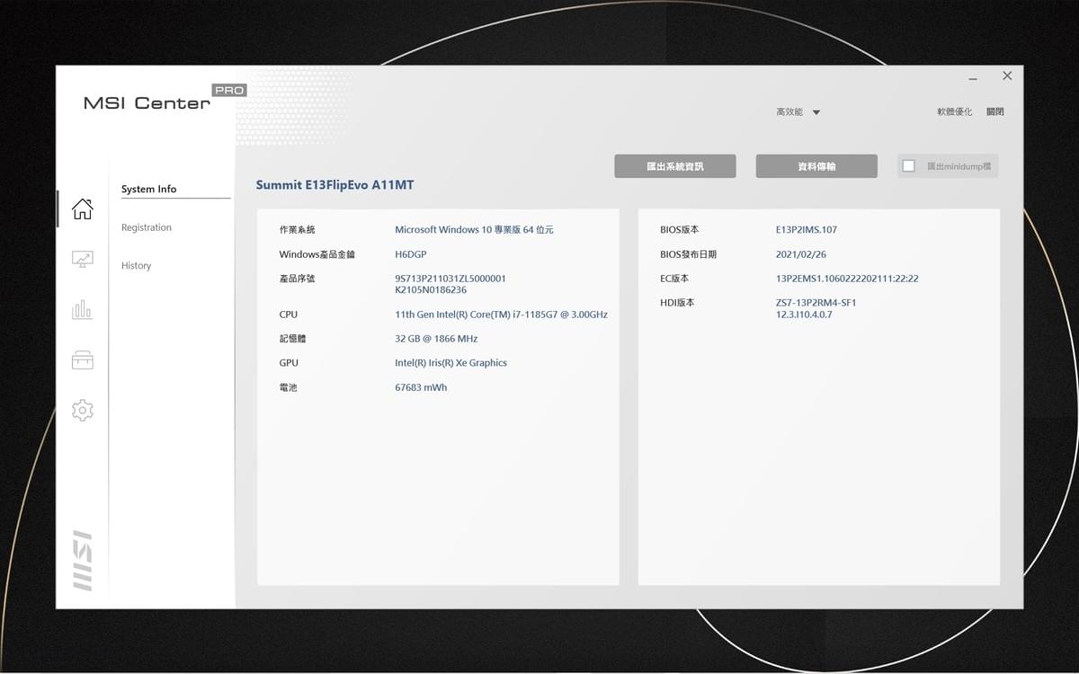The width and height of the screenshot is (1079, 674).
Task: Click the Windows產品金鑰 label
Action: coord(317,254)
